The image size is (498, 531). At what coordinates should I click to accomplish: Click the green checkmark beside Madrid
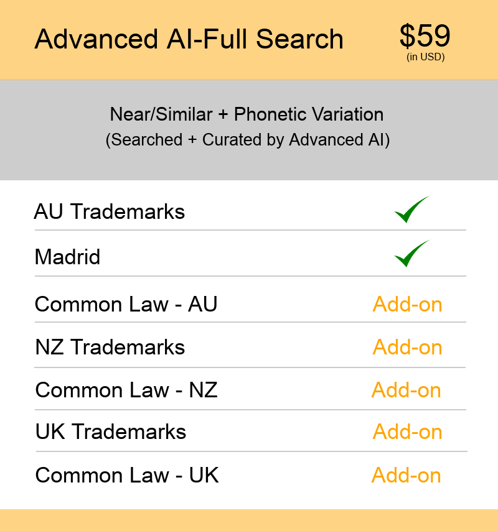(x=411, y=254)
